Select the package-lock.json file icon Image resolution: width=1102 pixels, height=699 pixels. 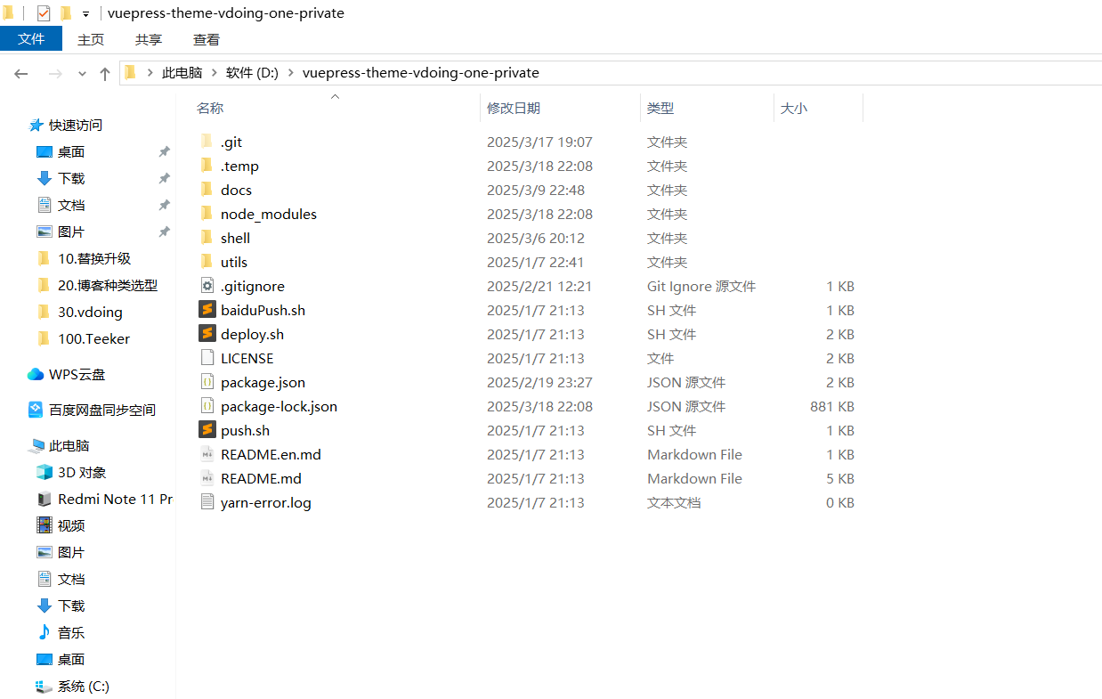click(207, 406)
